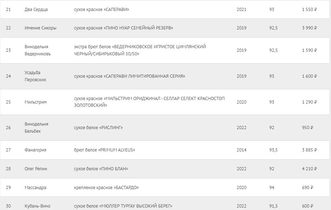
Task: Click the 4 210 ₽ price
Action: click(309, 169)
